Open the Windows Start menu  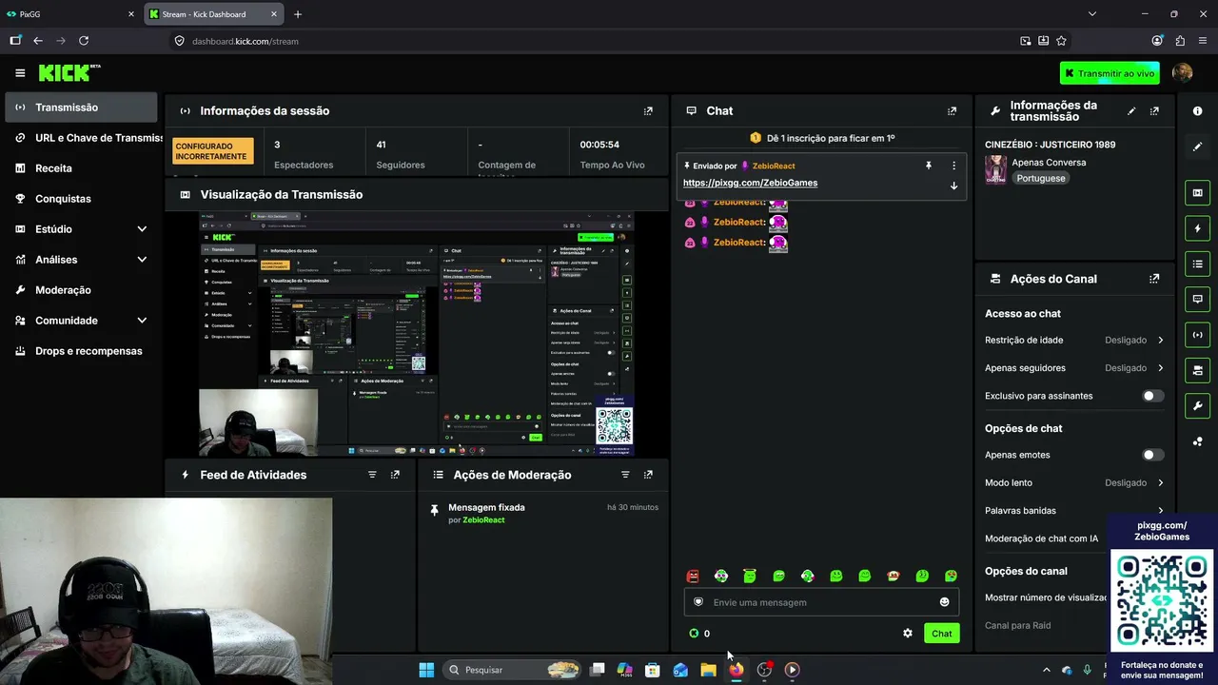coord(426,670)
